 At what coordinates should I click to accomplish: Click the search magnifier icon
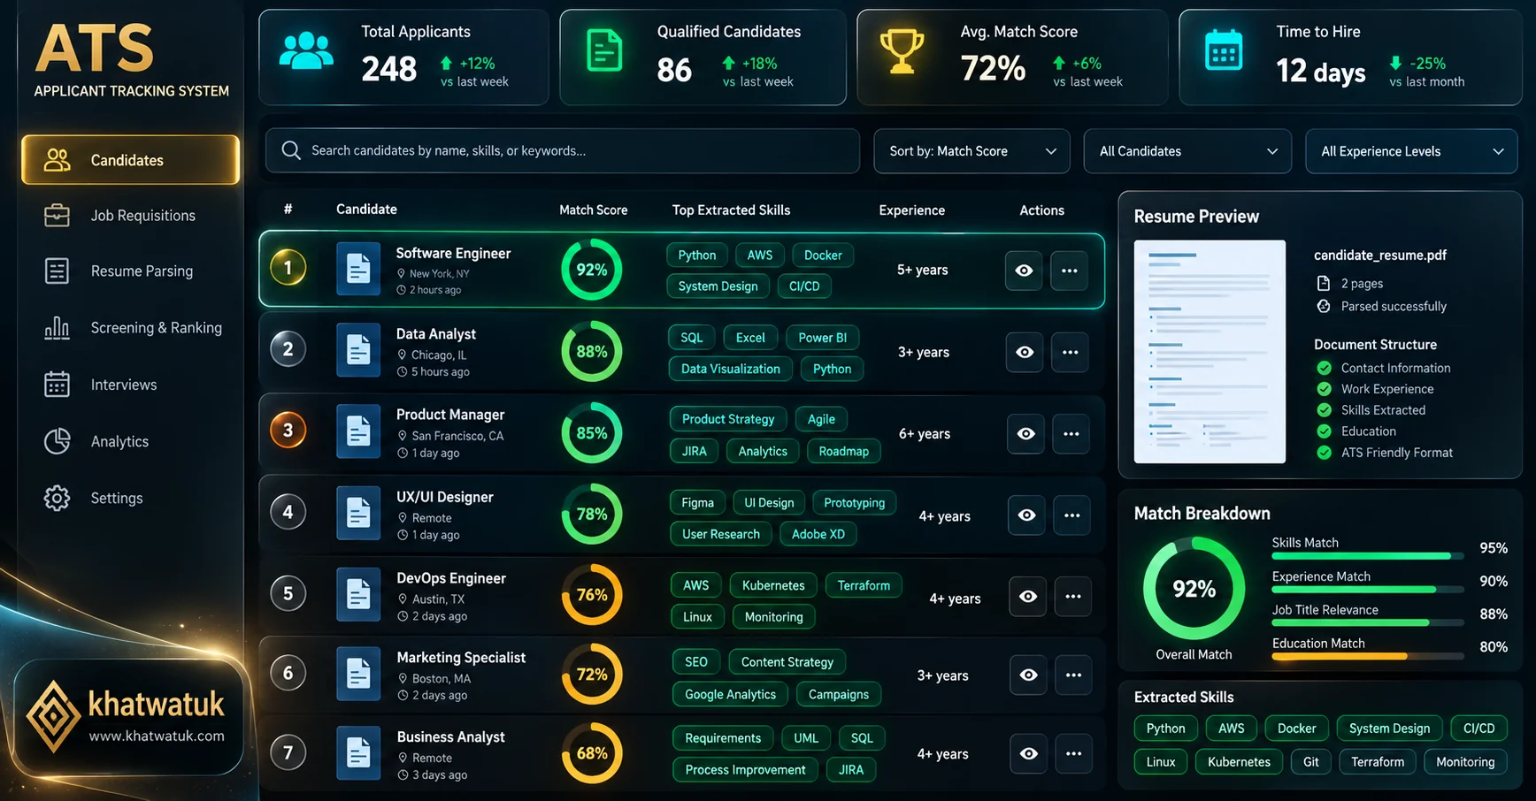290,150
